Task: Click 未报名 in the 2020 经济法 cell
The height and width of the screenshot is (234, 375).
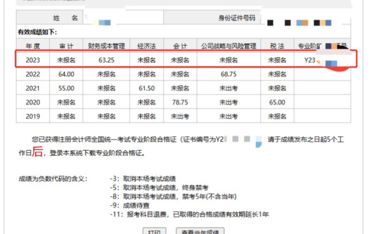Action: (147, 102)
